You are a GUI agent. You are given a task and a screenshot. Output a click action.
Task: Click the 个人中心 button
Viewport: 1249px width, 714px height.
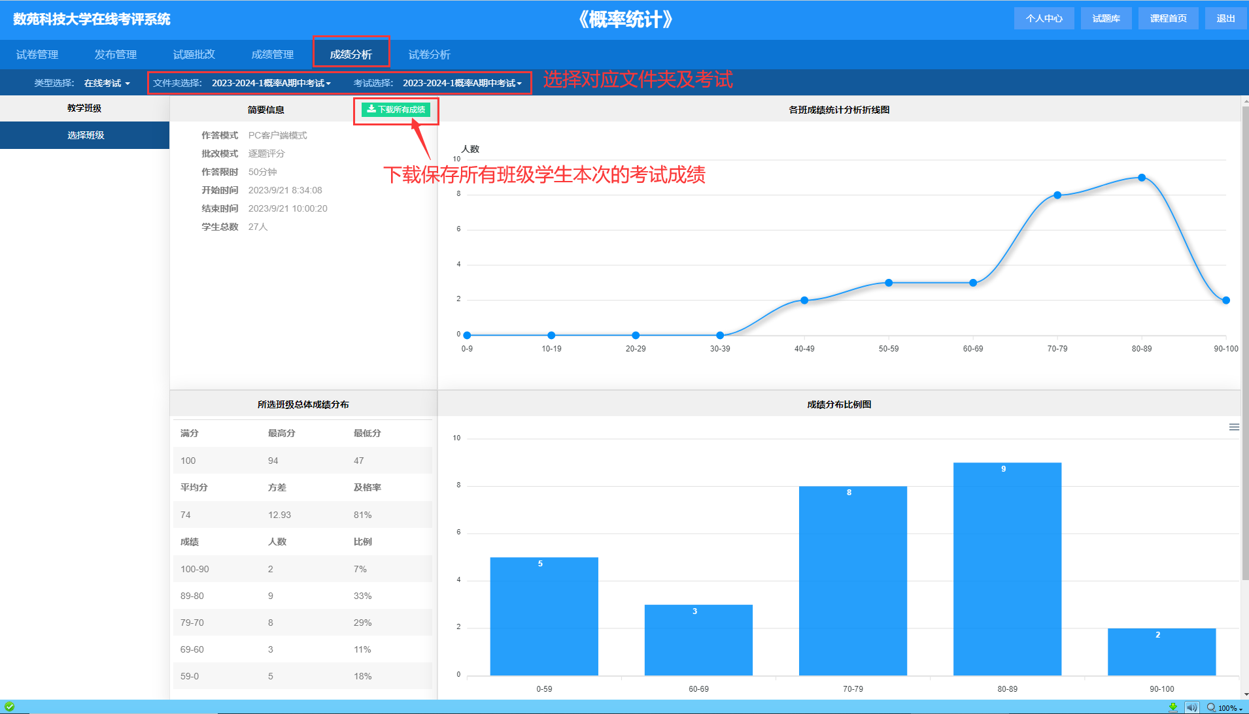pyautogui.click(x=1044, y=18)
